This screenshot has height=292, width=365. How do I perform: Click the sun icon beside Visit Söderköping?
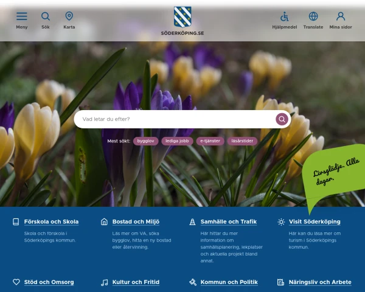tap(281, 222)
